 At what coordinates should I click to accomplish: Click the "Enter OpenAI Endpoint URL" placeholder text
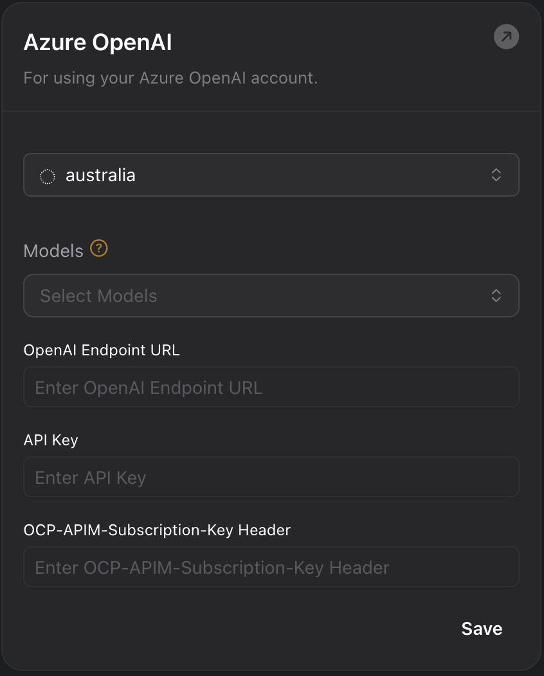(149, 387)
